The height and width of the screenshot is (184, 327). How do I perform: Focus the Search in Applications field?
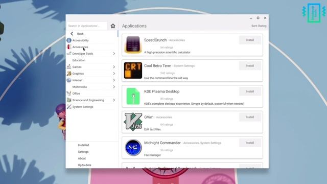pyautogui.click(x=87, y=26)
